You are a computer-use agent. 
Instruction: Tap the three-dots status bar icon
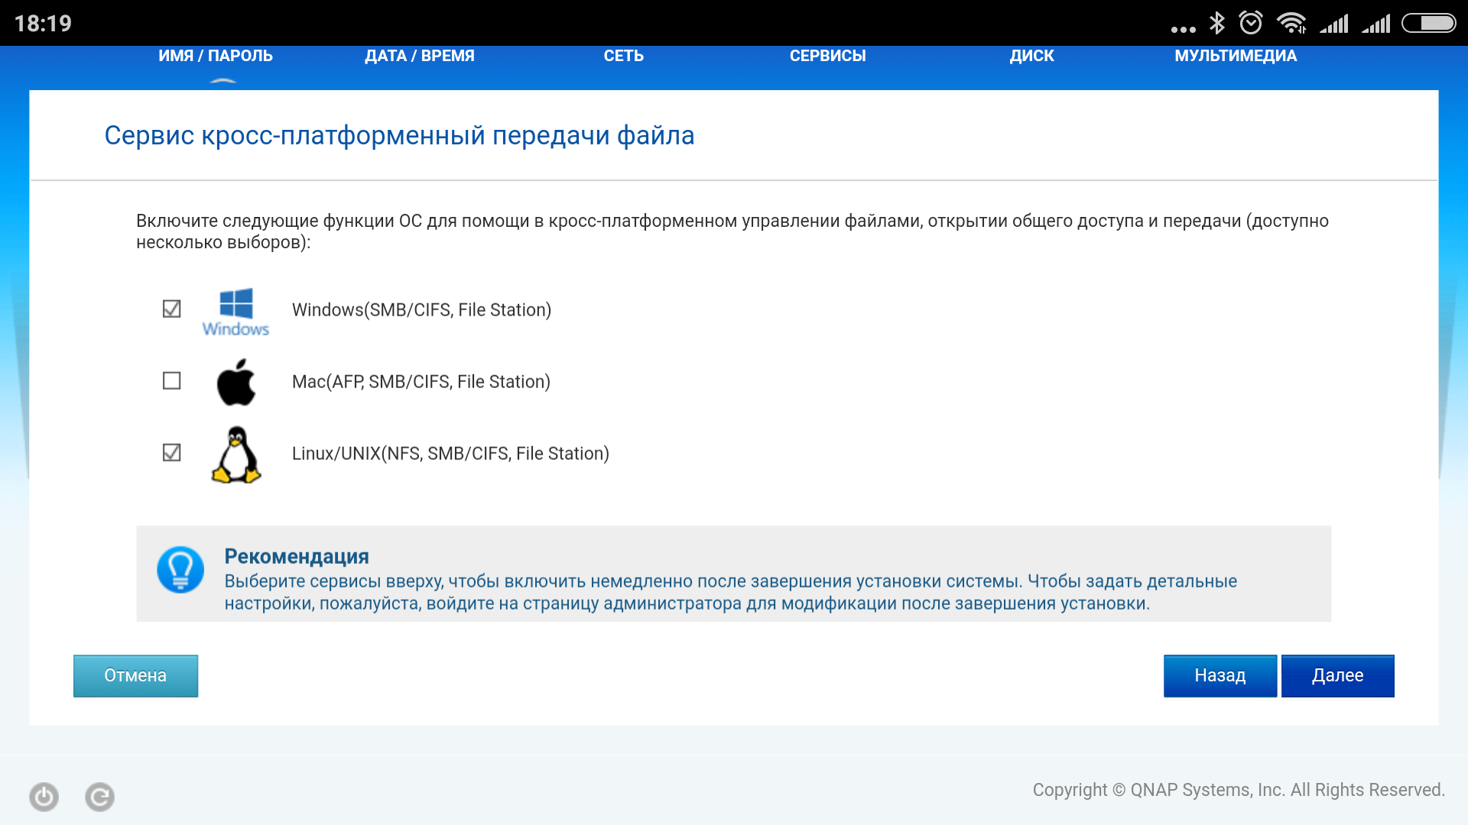[1183, 29]
